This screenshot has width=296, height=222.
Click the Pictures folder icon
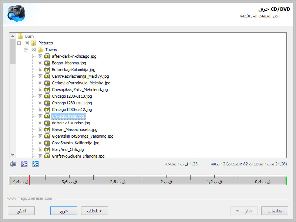(x=34, y=43)
